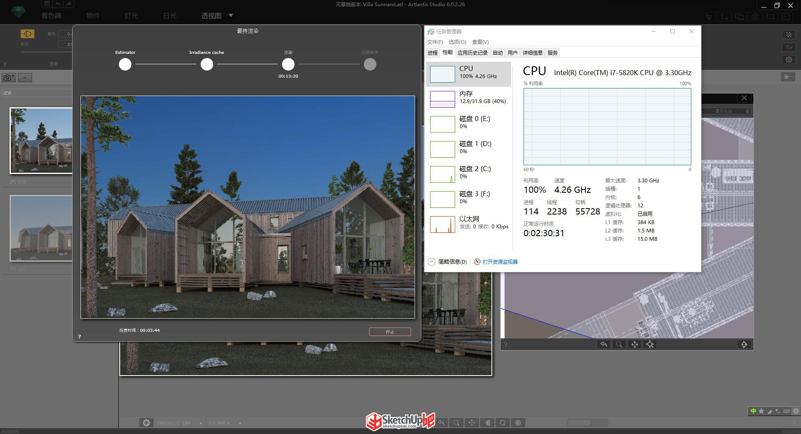Click the Artlantis save icon
The width and height of the screenshot is (801, 434).
coord(47,4)
